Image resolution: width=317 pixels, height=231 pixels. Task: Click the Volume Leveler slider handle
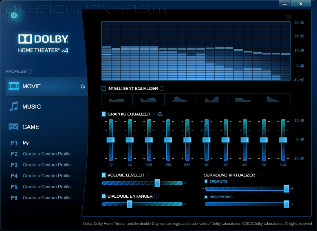pyautogui.click(x=157, y=183)
